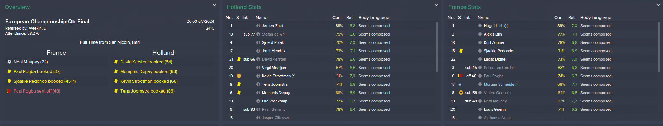
Task: Click the Holland Stats vertical scrollbar
Action: [437, 47]
